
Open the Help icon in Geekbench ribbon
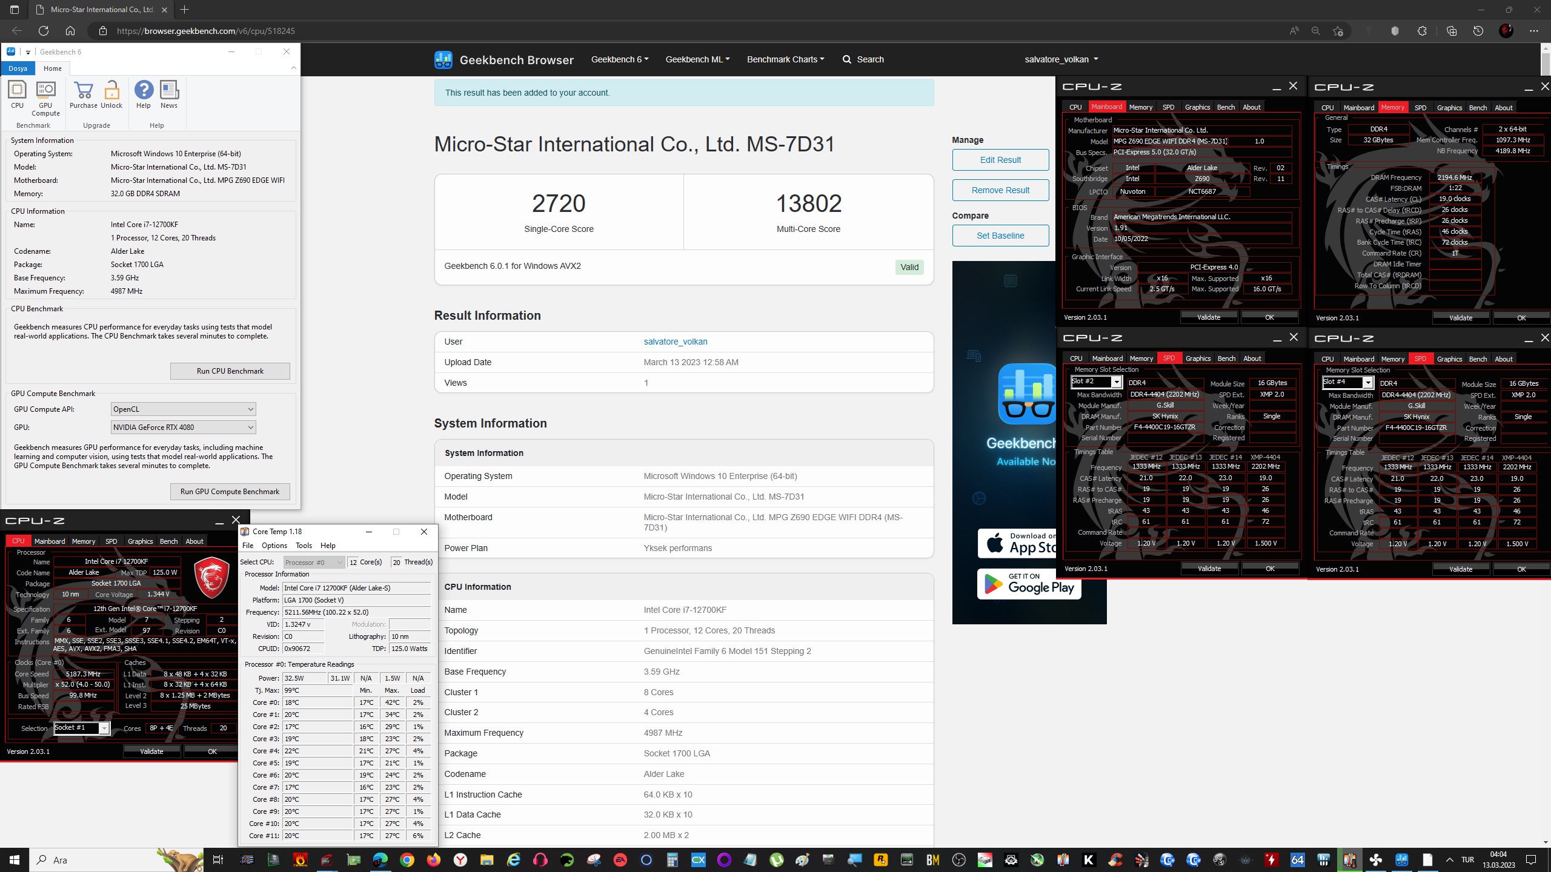144,94
